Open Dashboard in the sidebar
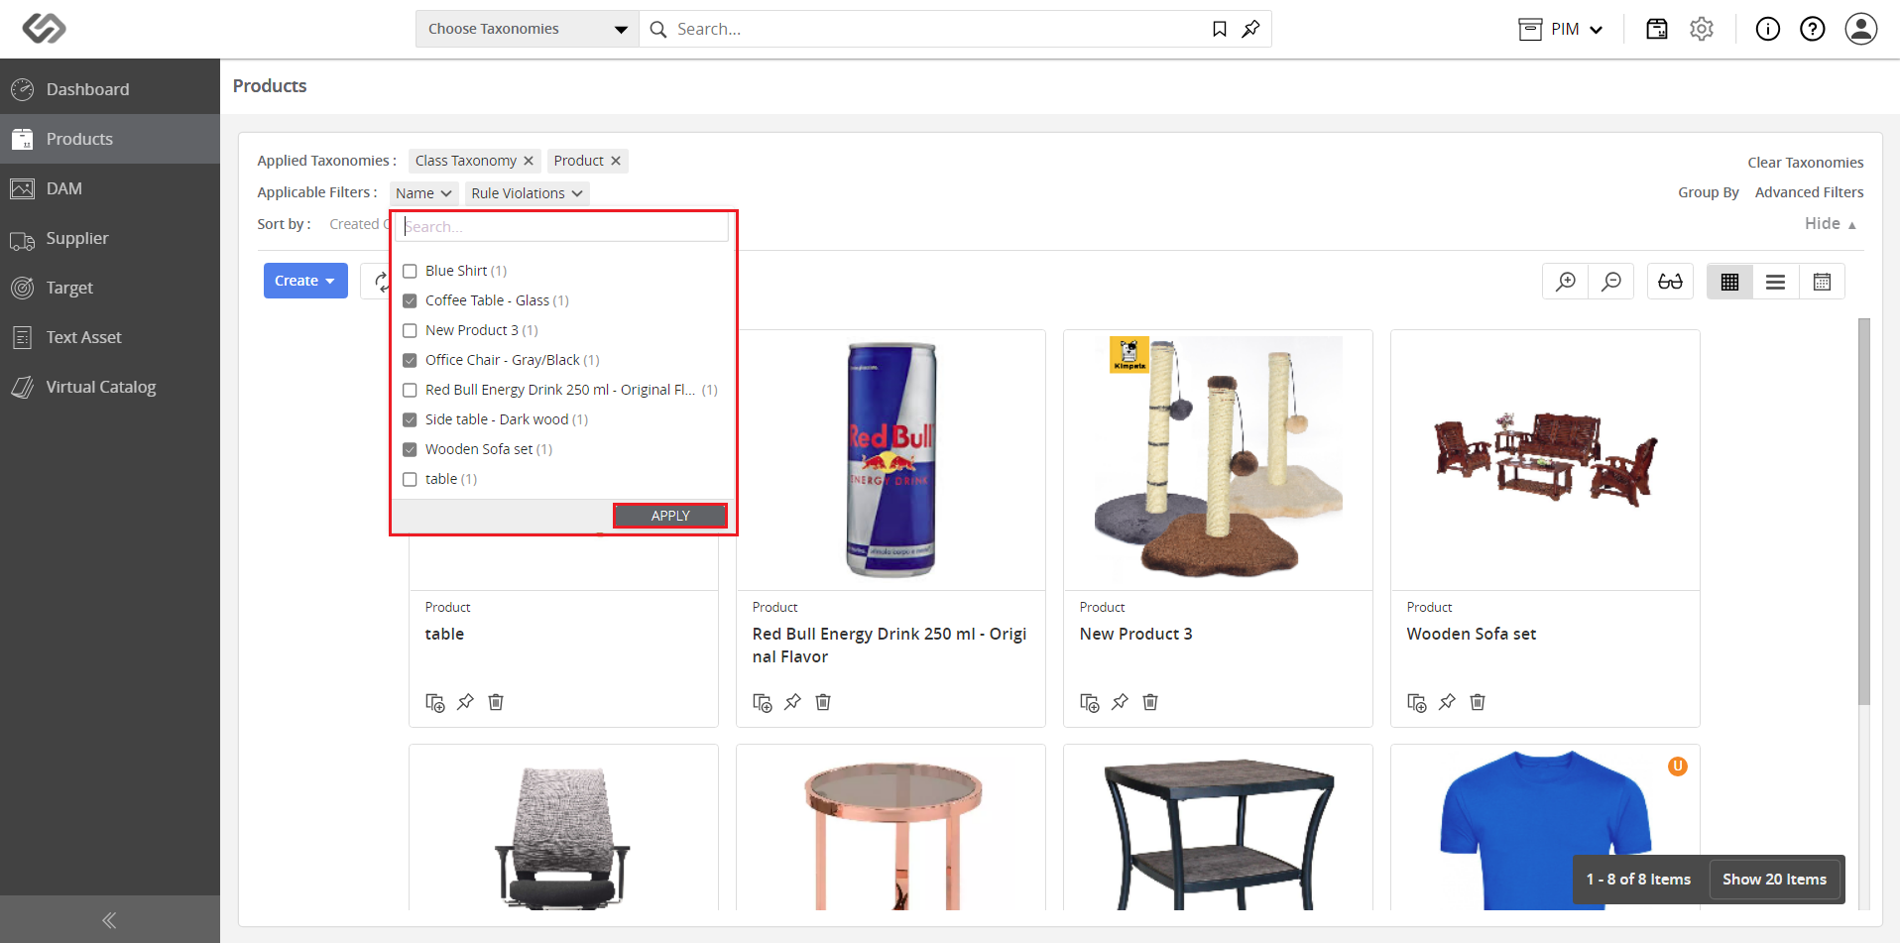Viewport: 1900px width, 943px height. (110, 89)
